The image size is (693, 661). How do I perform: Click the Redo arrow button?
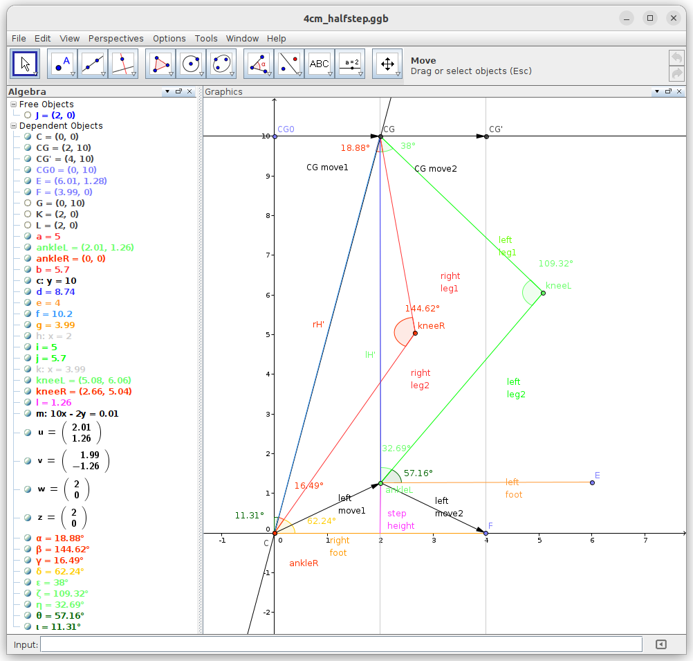pyautogui.click(x=676, y=73)
